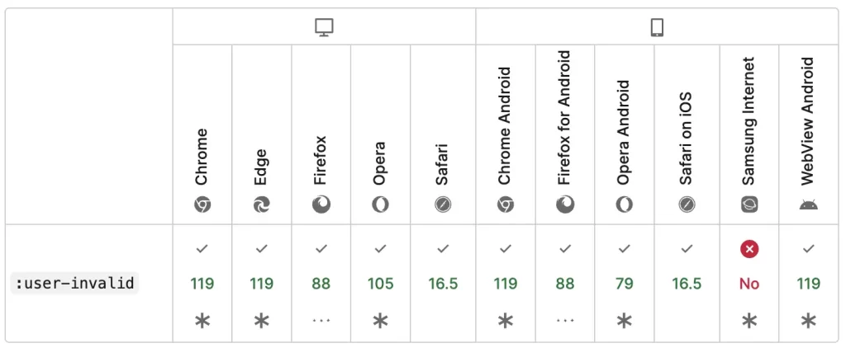846x348 pixels.
Task: Click the Safari desktop compass icon
Action: point(443,205)
